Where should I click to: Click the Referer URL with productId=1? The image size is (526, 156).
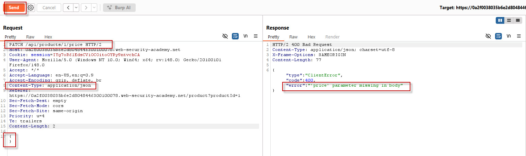125,96
